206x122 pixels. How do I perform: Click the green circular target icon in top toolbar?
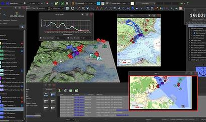click(62, 3)
